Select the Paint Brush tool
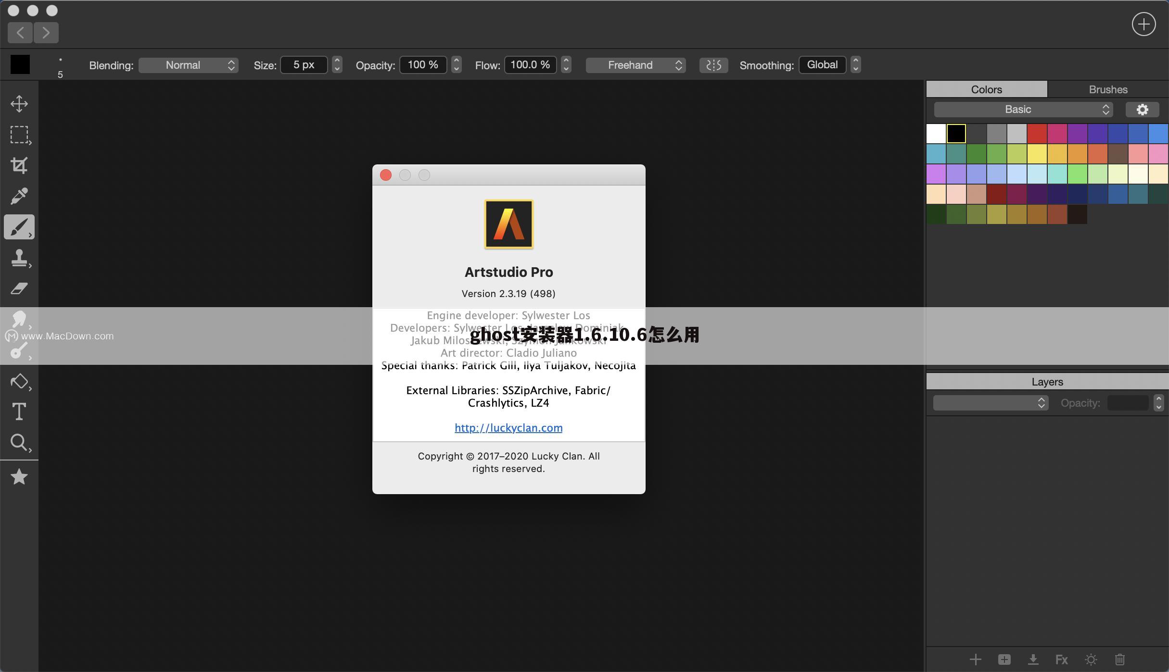This screenshot has height=672, width=1169. [x=19, y=227]
